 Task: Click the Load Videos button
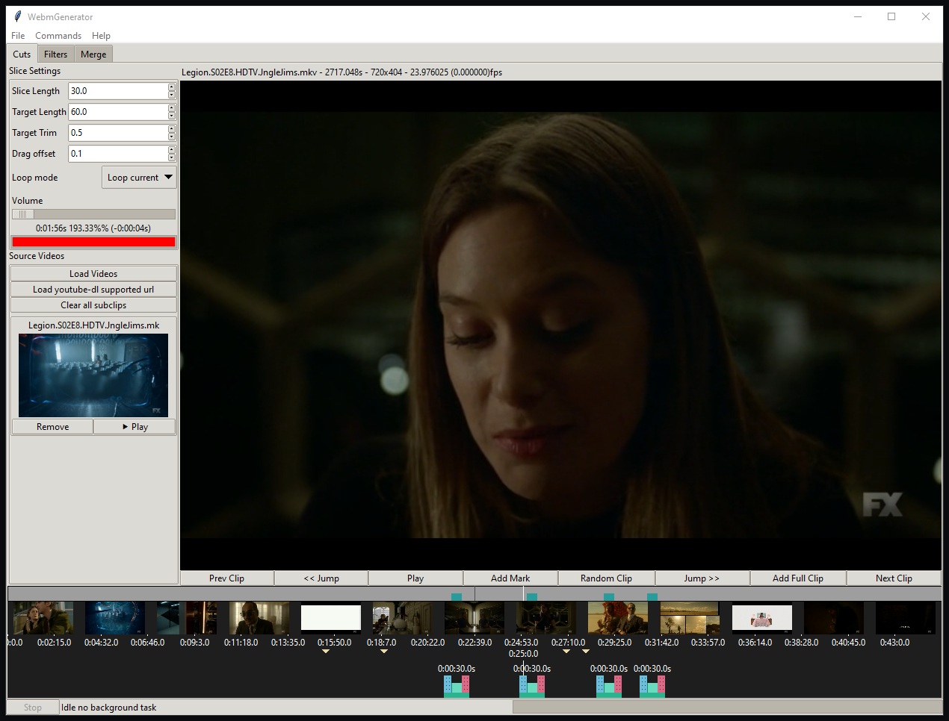point(93,274)
